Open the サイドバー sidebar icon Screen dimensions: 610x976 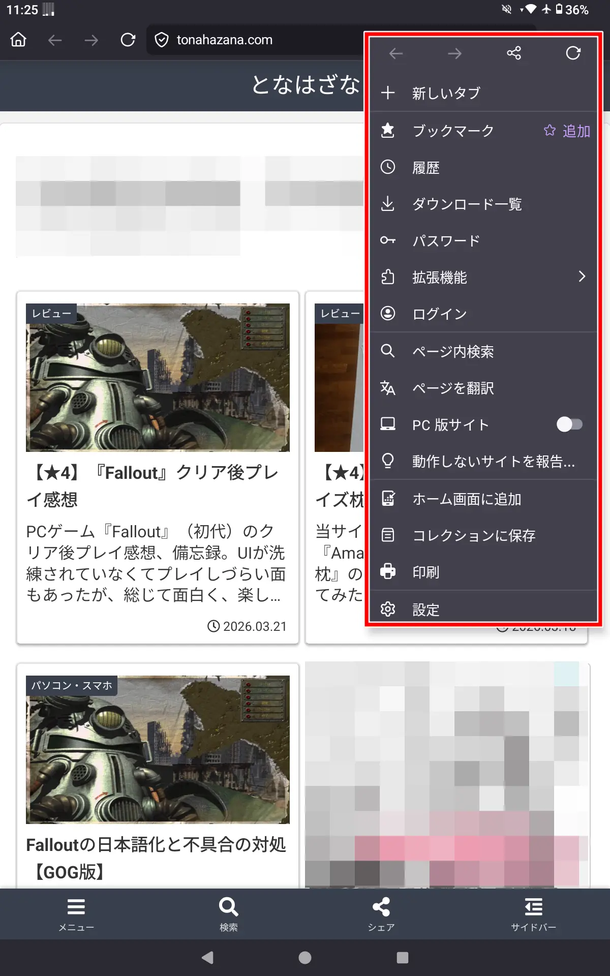point(533,912)
